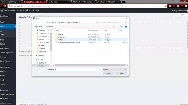The height and width of the screenshot is (105, 188).
Task: Select the Graphics folder in file list
Action: (61, 34)
